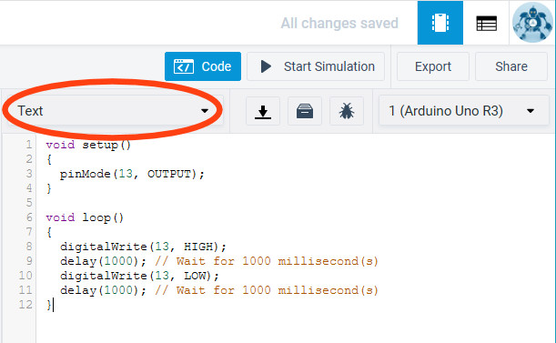This screenshot has width=556, height=343.
Task: Click code line 8 with digitalWrite HIGH
Action: coord(143,247)
